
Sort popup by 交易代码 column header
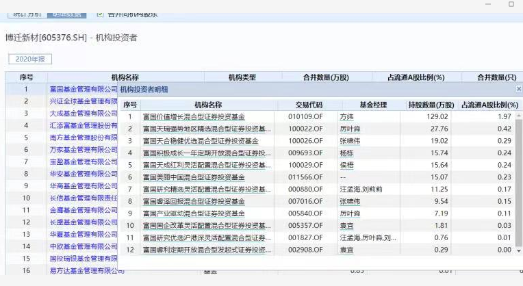point(309,105)
